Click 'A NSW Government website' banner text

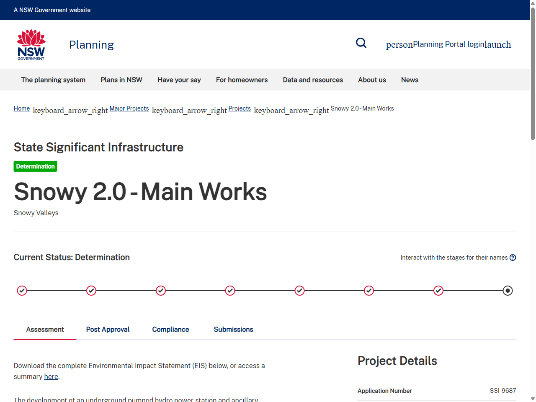52,10
